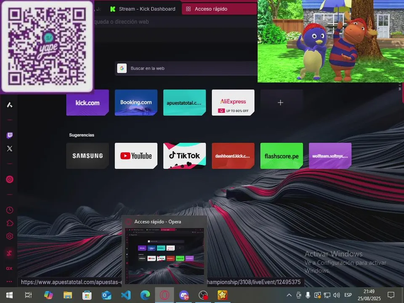Click the Sugerencias section heading
Image resolution: width=404 pixels, height=303 pixels.
81,135
